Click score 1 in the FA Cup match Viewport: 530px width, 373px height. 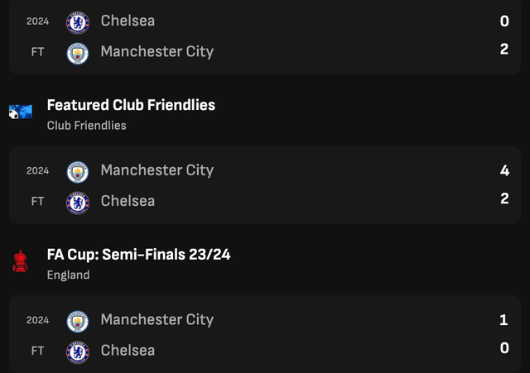pos(503,320)
